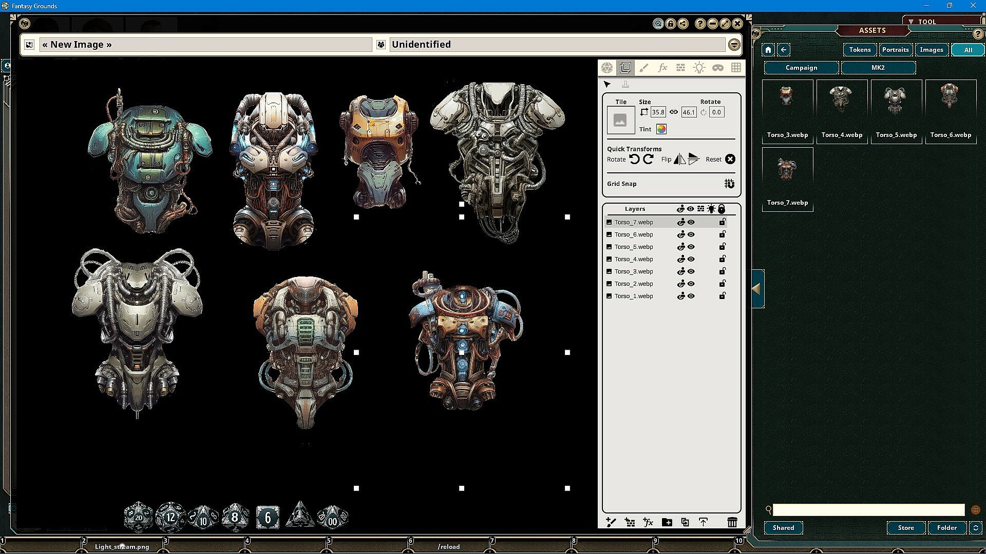Viewport: 986px width, 554px height.
Task: Select the Torso_5.webp asset thumbnail
Action: 896,103
